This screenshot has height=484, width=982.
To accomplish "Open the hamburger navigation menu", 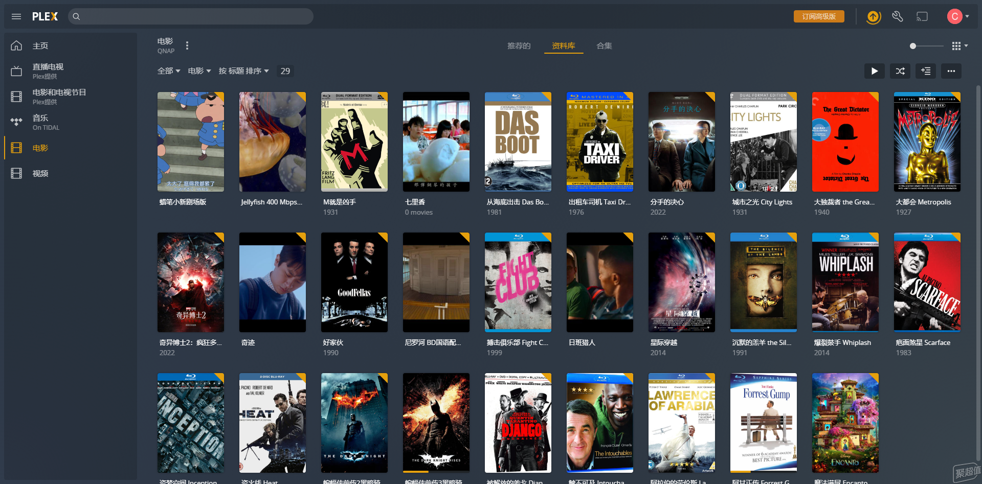I will 16,16.
